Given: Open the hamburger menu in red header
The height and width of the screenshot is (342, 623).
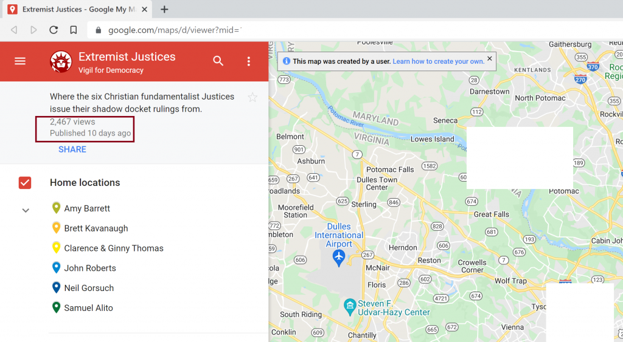Looking at the screenshot, I should (20, 61).
